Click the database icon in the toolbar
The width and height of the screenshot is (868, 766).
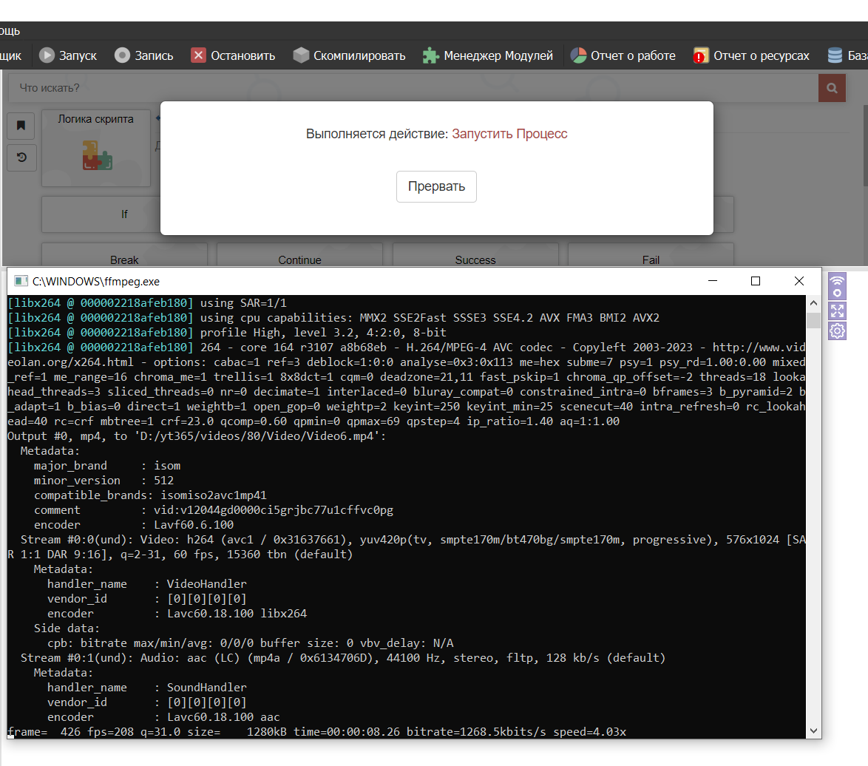(835, 55)
